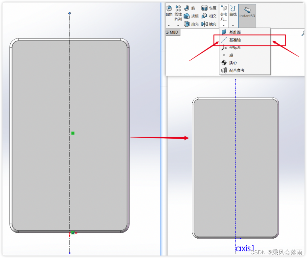Click the green relation marker on centerline
The height and width of the screenshot is (258, 307).
73,133
